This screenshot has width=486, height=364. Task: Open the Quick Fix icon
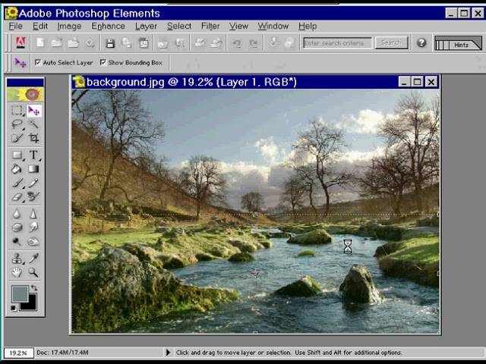[273, 43]
